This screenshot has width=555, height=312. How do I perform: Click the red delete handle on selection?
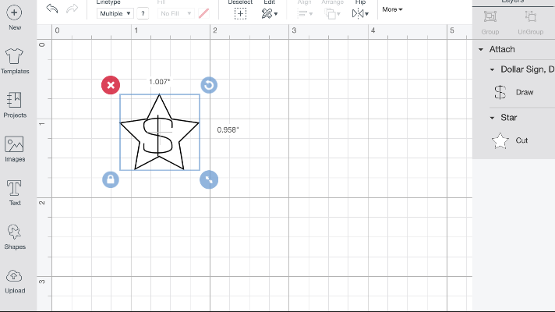point(111,85)
